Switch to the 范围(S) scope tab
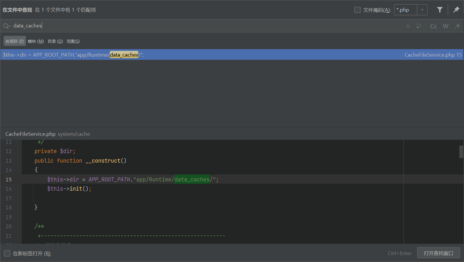Screen dimensions: 464x262 click(73, 41)
